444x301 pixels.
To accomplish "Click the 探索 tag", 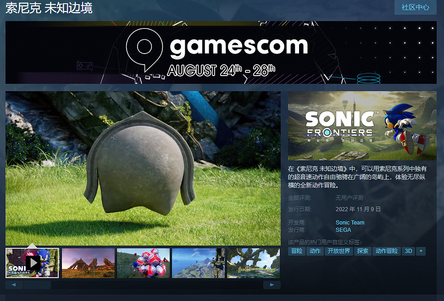I will coord(363,251).
